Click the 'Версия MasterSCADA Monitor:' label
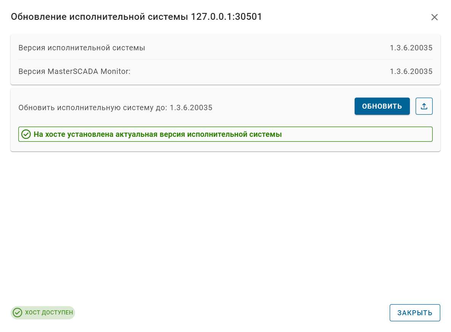Image resolution: width=451 pixels, height=332 pixels. 74,71
